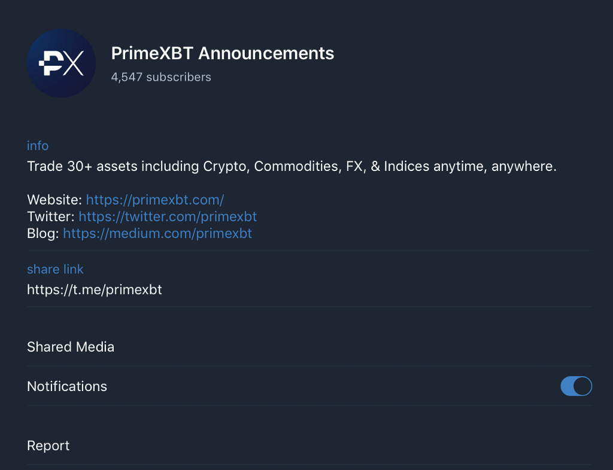Open the PrimeXBT PX channel logo
The image size is (613, 470).
(62, 63)
